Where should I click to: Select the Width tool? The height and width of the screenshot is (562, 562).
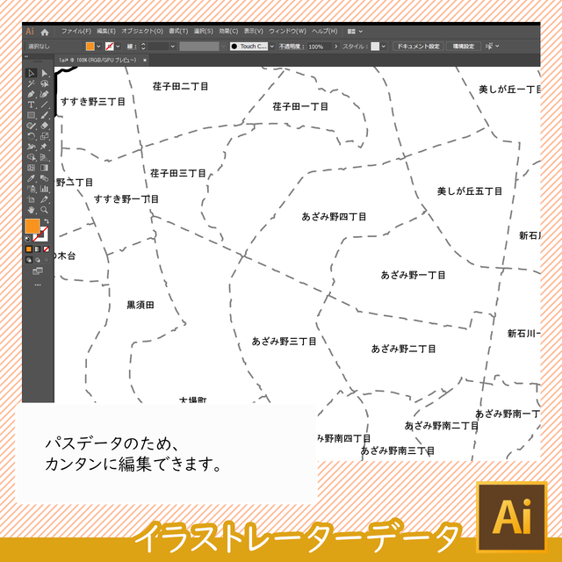32,147
